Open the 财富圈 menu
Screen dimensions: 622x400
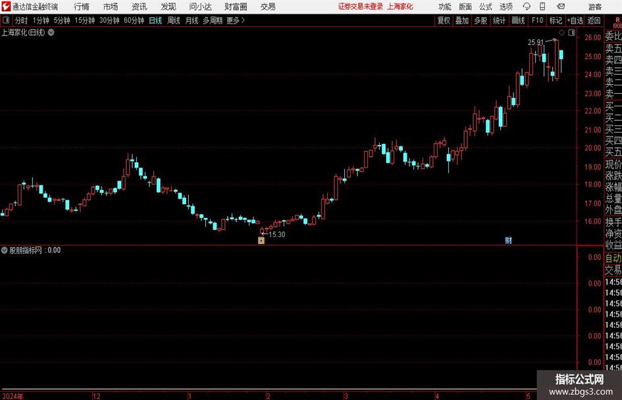tap(236, 7)
